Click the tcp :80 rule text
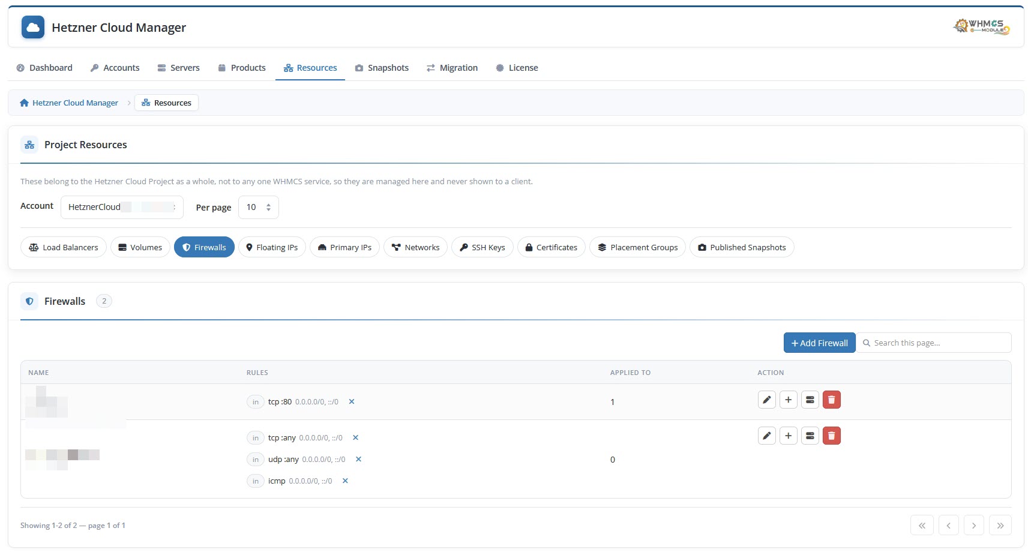 click(280, 401)
